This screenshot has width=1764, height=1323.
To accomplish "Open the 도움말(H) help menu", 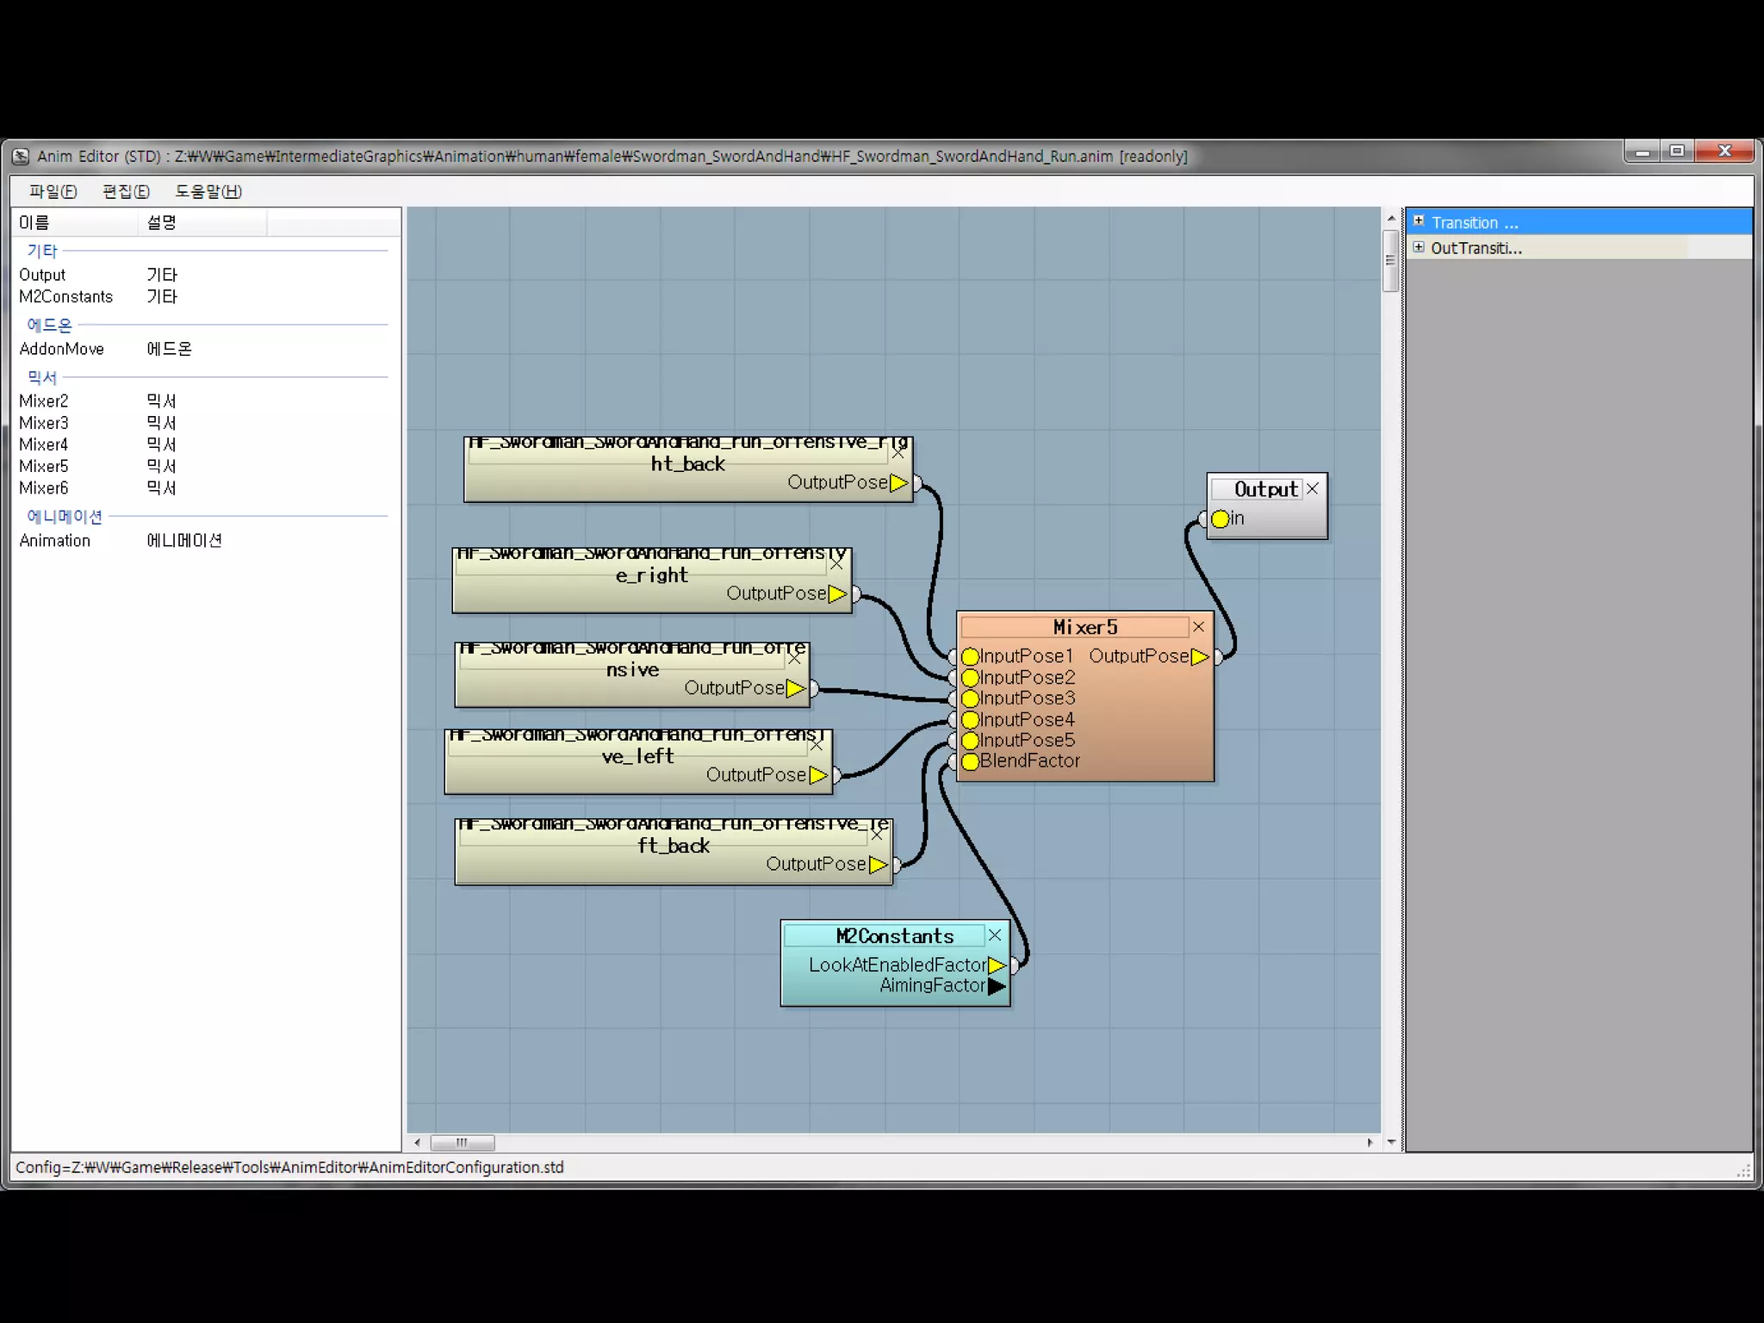I will [208, 191].
